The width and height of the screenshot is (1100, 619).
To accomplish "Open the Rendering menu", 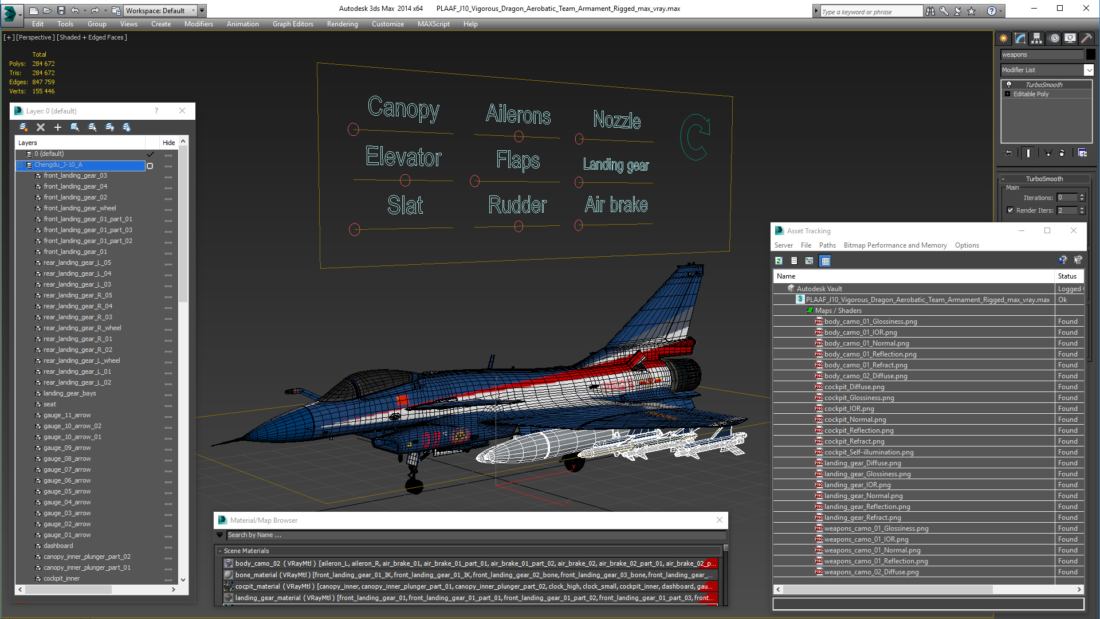I will (x=342, y=24).
